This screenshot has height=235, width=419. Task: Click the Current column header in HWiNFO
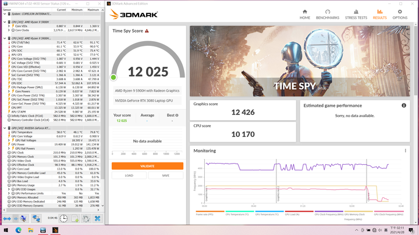[62, 10]
